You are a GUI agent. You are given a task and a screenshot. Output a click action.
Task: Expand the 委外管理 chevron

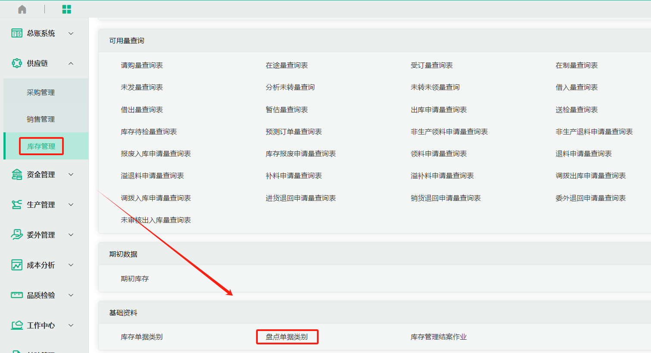pyautogui.click(x=71, y=235)
